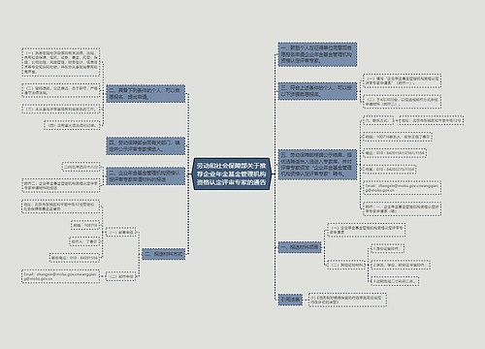Select subnode （一）邮寄申报
The height and width of the screenshot is (349, 485).
point(121,233)
